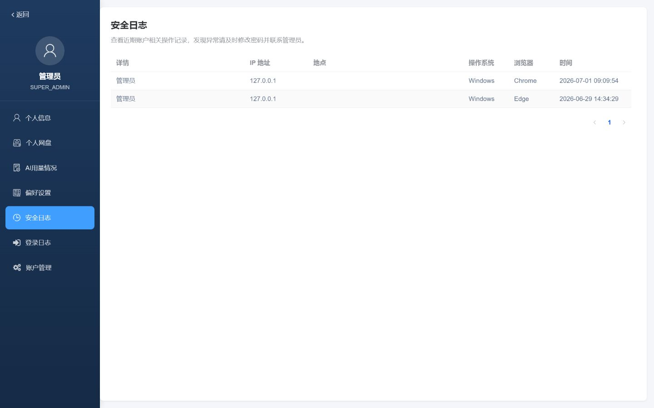The height and width of the screenshot is (408, 654).
Task: Click the 返回 back link
Action: [20, 15]
